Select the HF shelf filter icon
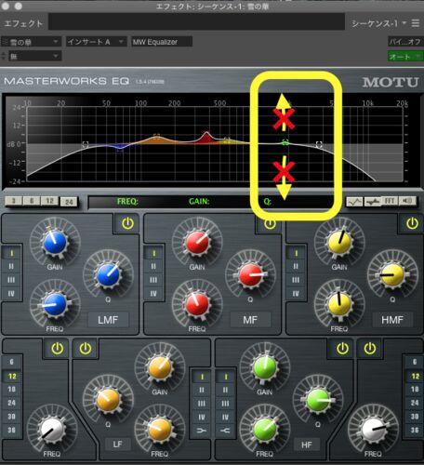424x465 pixels. [x=225, y=431]
